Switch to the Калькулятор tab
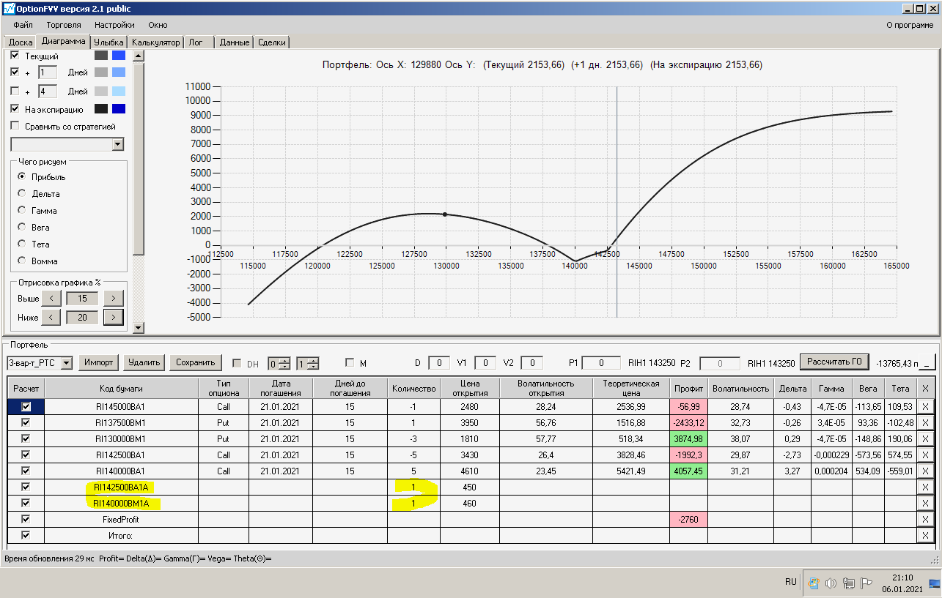The width and height of the screenshot is (942, 598). pos(156,42)
